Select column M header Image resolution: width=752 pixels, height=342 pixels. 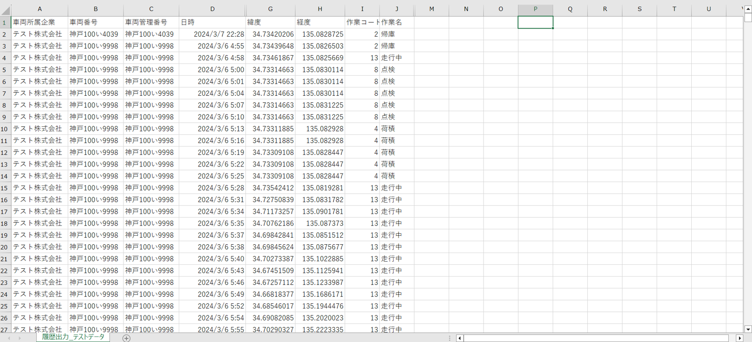431,9
